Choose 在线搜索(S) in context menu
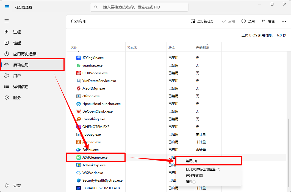 tap(208, 175)
